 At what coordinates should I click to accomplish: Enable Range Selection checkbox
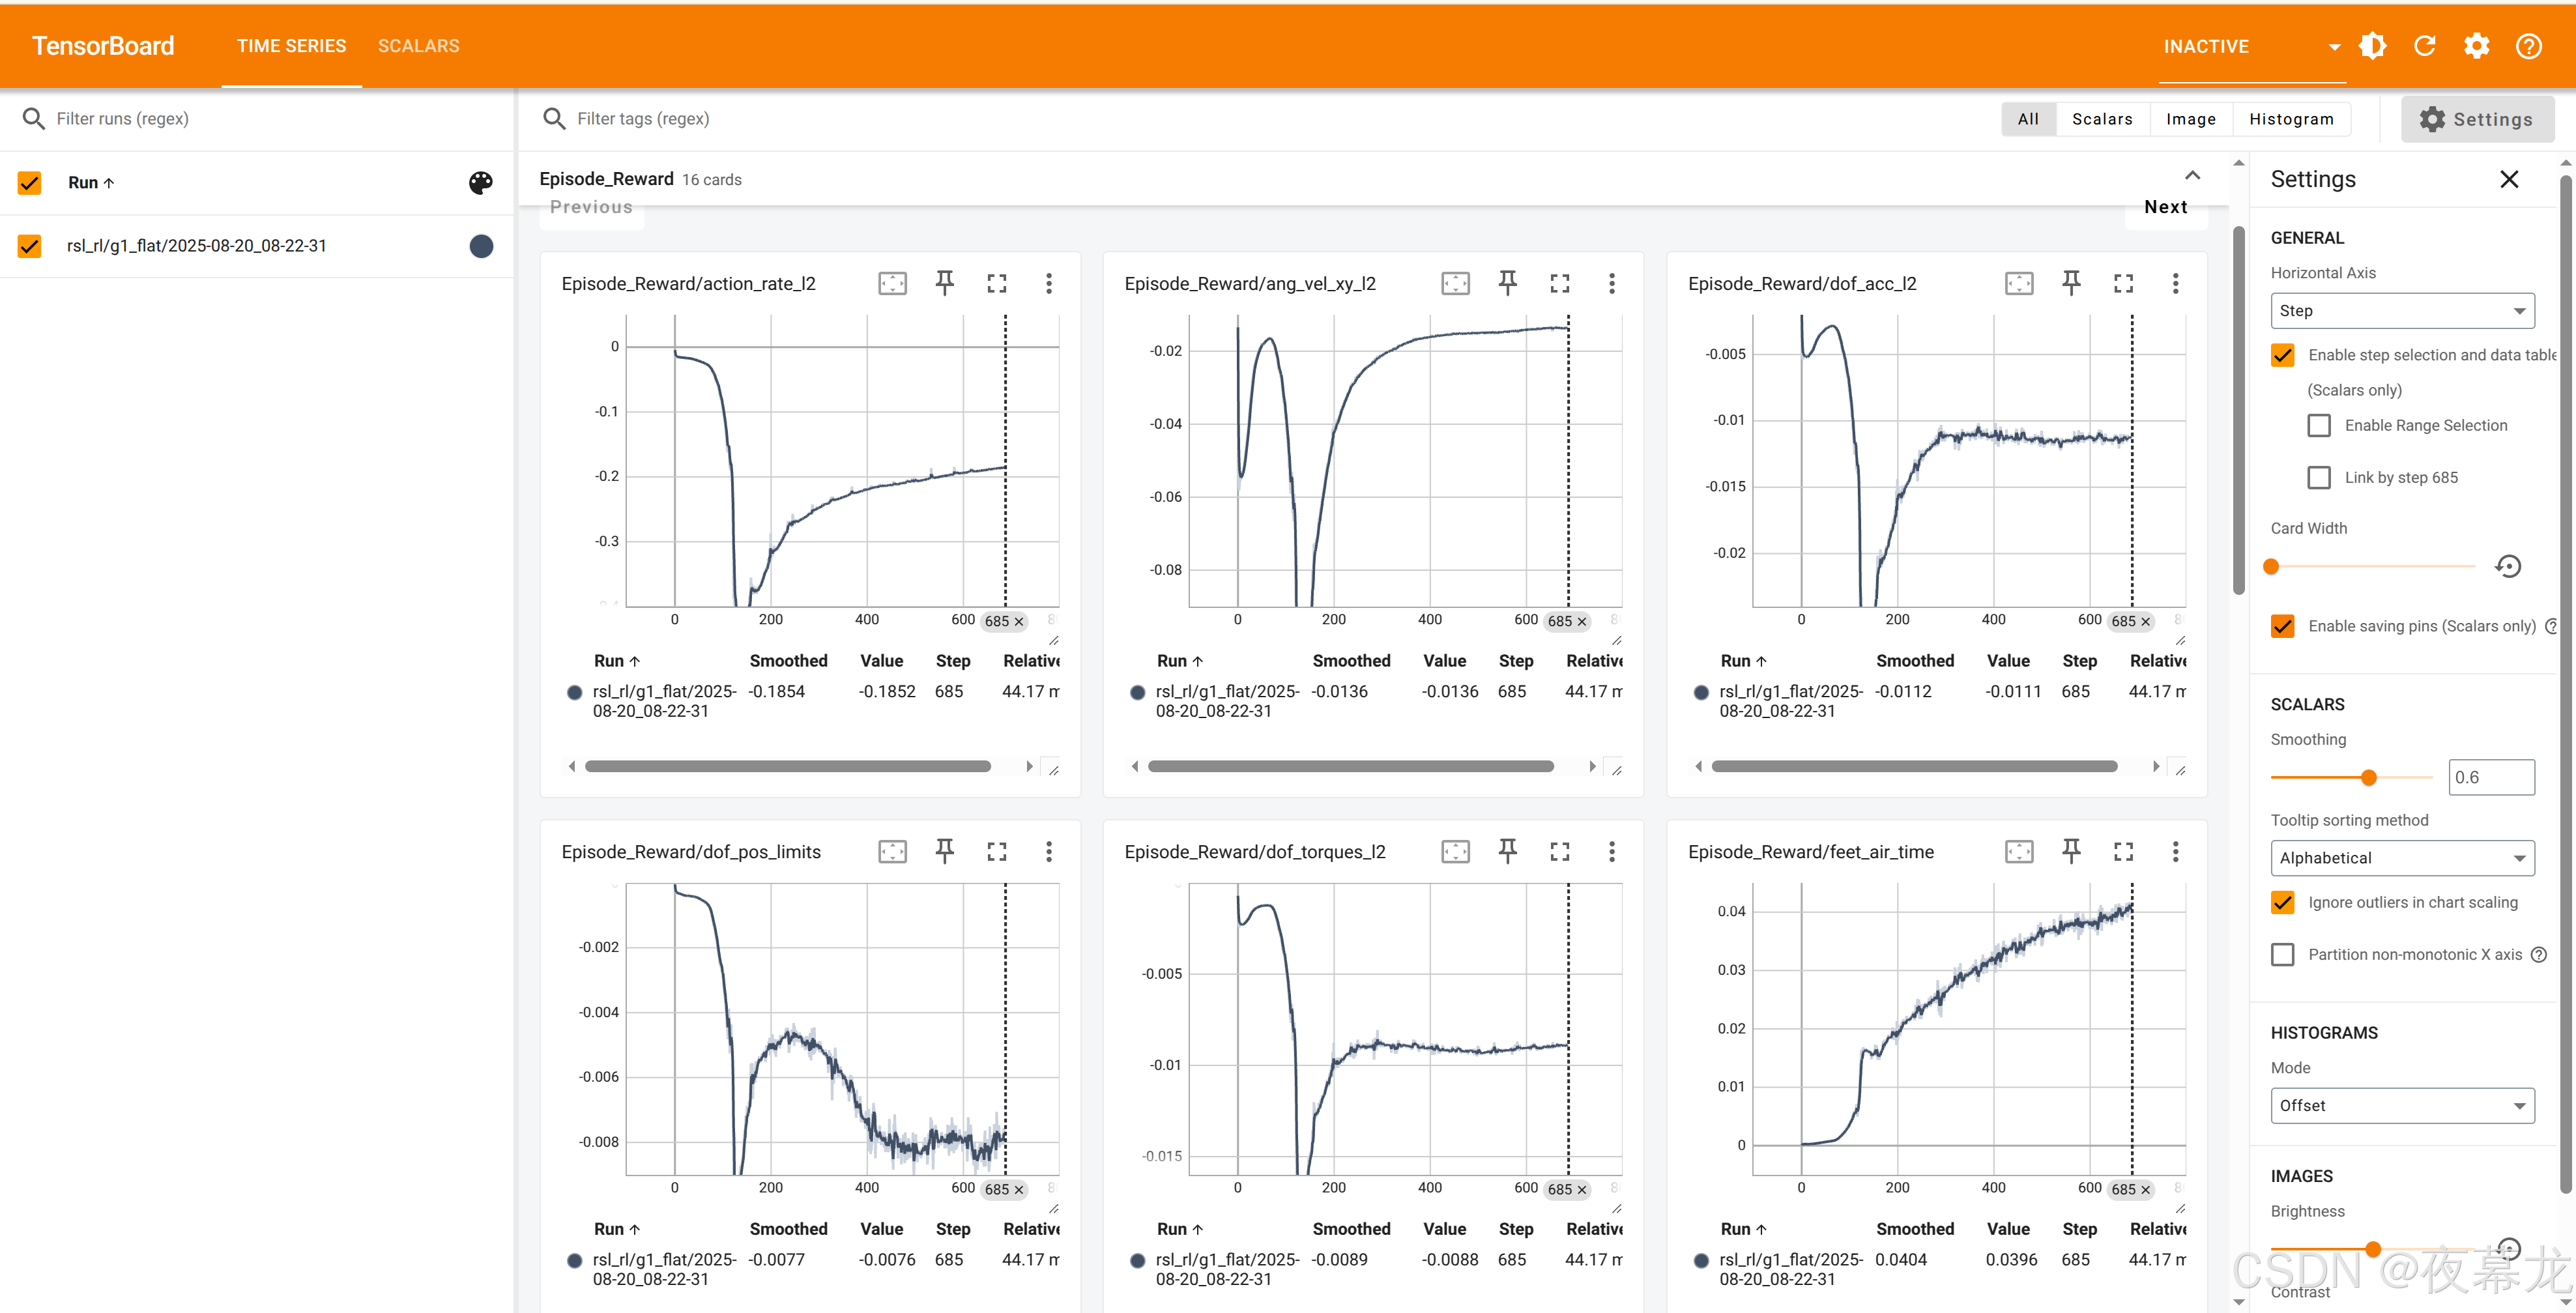point(2318,425)
